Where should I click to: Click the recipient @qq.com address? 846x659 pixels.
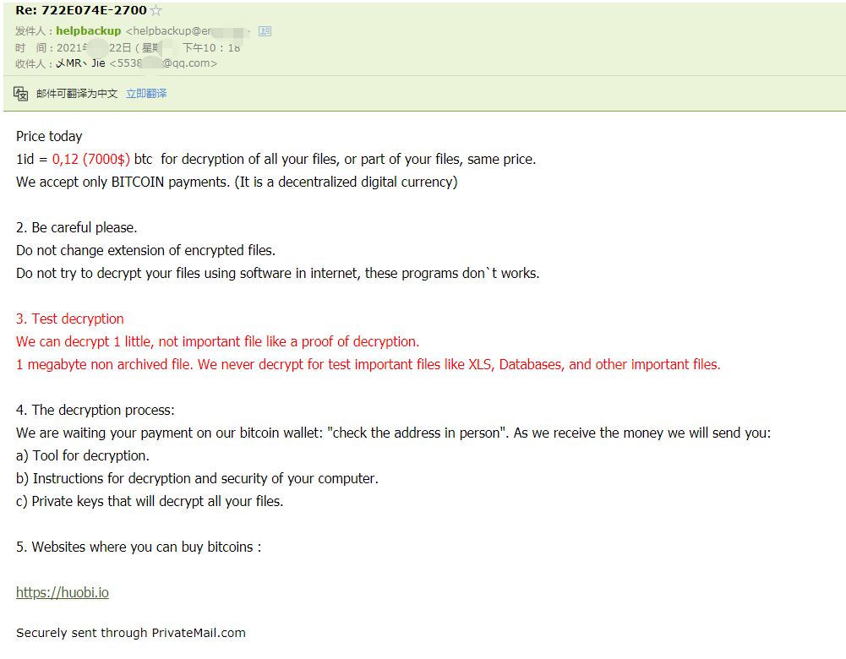(163, 63)
